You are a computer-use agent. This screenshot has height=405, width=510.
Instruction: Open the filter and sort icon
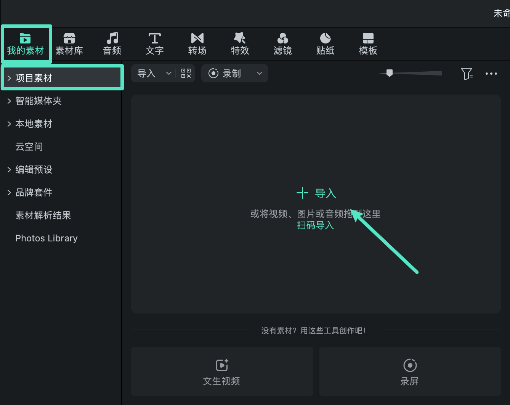(467, 74)
